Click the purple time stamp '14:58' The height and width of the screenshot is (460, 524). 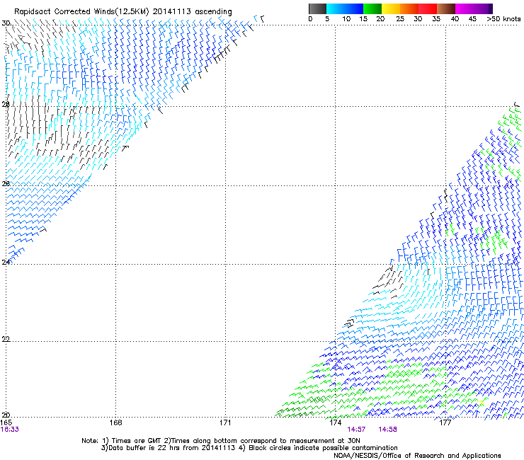(387, 430)
